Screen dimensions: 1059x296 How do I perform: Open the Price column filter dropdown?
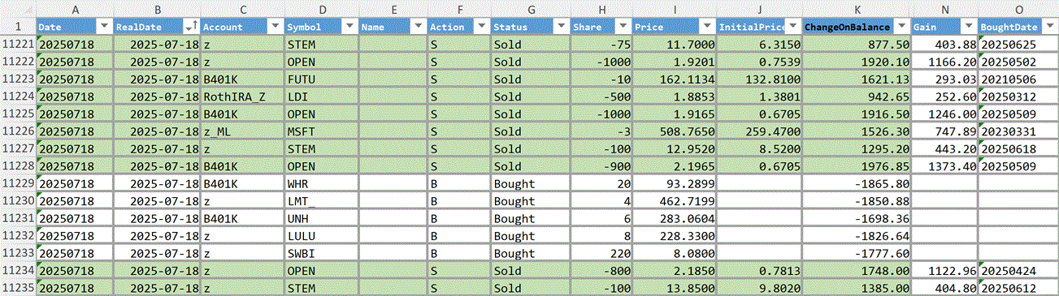click(x=706, y=27)
